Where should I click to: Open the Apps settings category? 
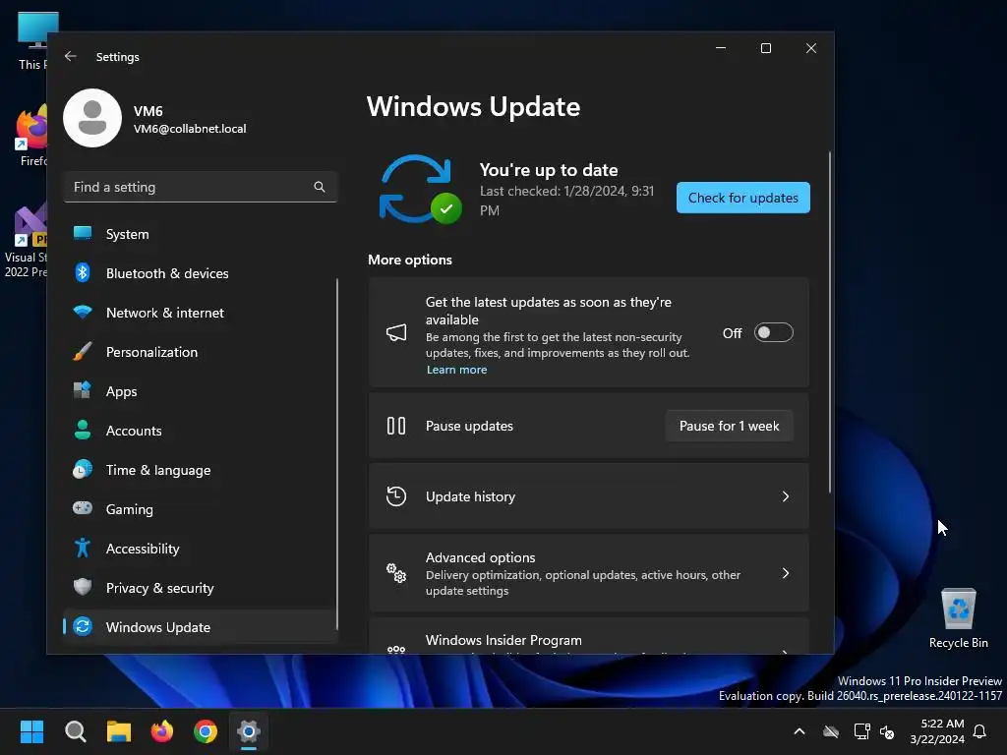click(201, 391)
